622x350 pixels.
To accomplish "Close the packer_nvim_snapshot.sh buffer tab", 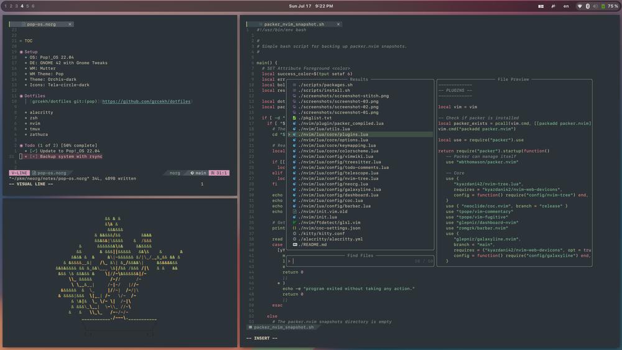I will point(338,24).
